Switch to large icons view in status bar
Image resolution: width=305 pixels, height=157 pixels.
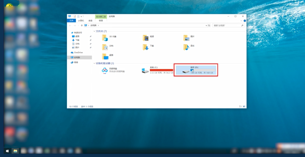[243, 106]
